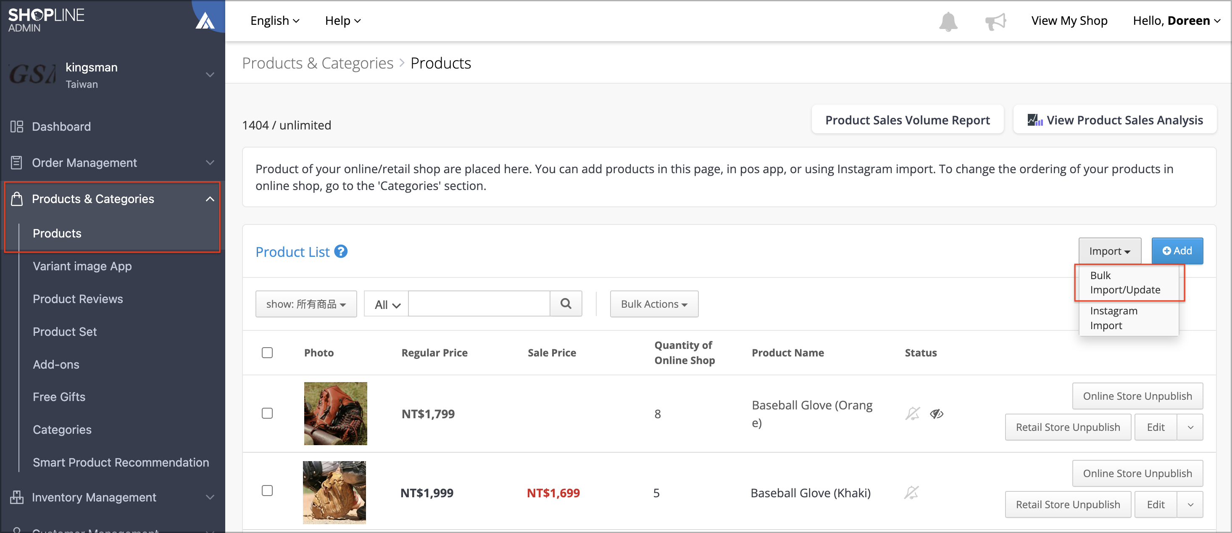Click the blue triangle Shopline icon
Viewport: 1232px width, 533px height.
point(205,21)
